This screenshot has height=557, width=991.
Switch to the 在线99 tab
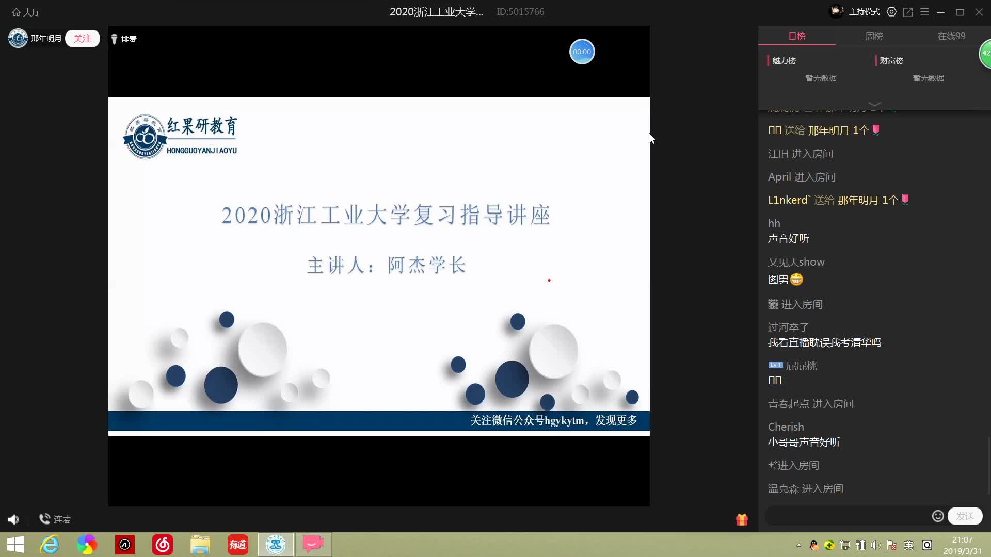coord(951,36)
